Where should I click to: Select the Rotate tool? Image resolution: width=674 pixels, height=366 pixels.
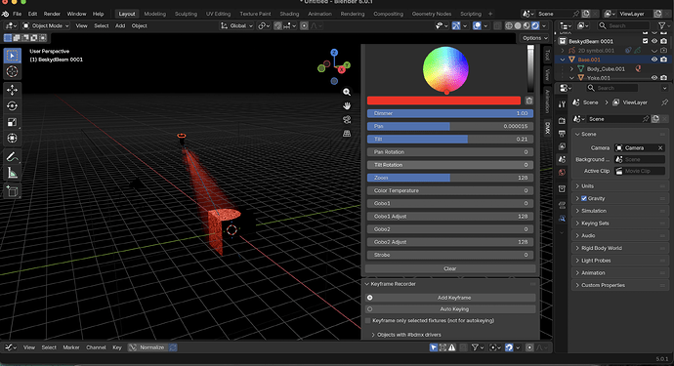pyautogui.click(x=12, y=105)
